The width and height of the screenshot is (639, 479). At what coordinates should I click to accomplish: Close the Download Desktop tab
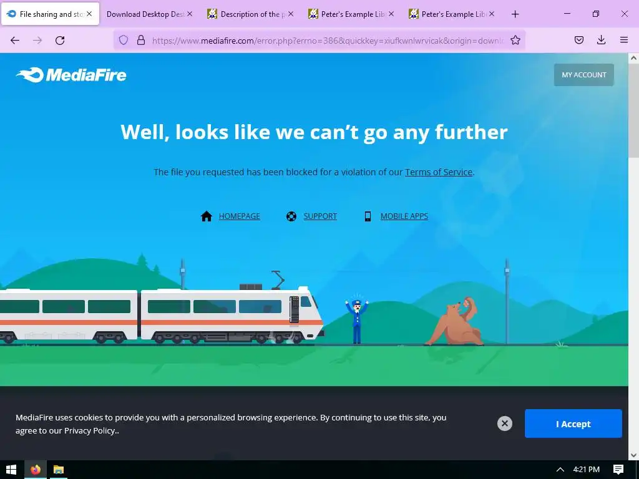pos(190,14)
